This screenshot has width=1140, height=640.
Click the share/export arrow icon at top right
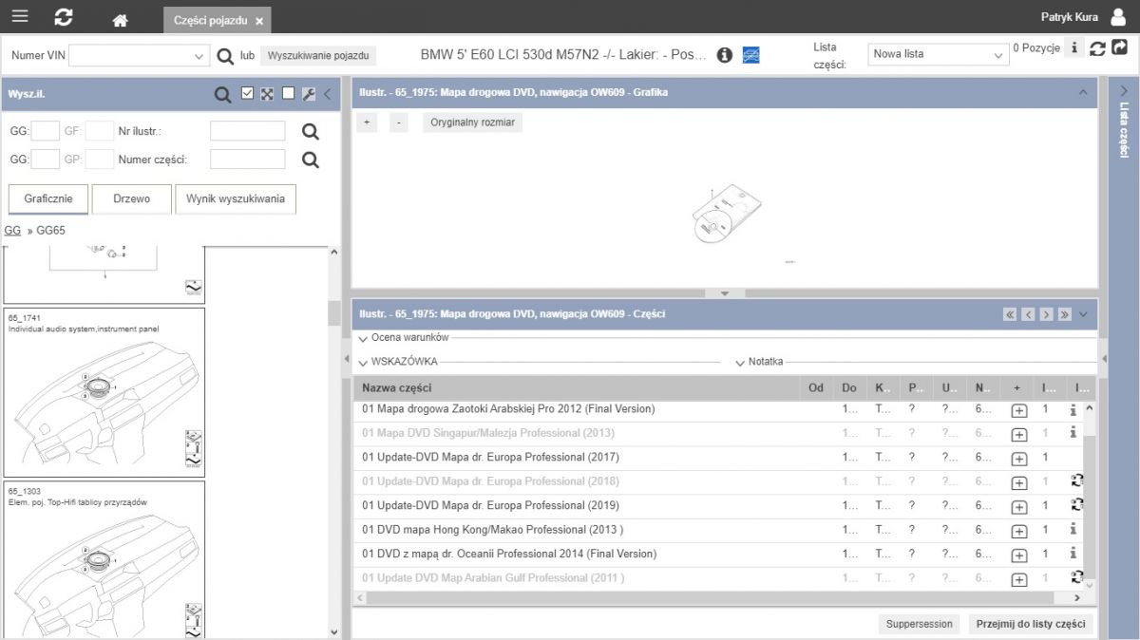click(1120, 47)
